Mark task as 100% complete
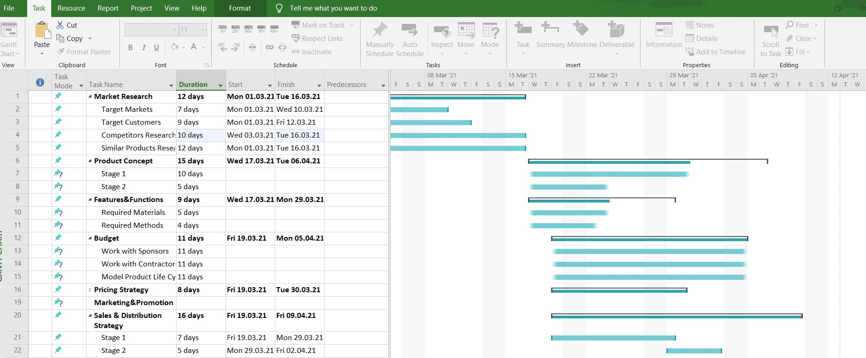The width and height of the screenshot is (866, 358). coord(274,29)
